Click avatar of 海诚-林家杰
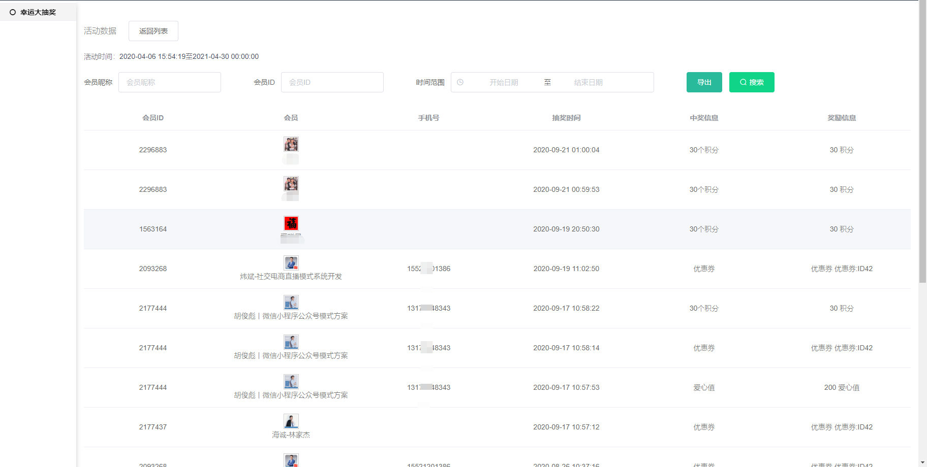 (291, 421)
